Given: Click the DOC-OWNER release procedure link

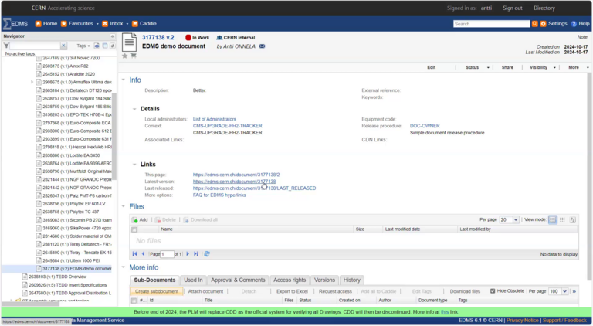Looking at the screenshot, I should pos(425,126).
